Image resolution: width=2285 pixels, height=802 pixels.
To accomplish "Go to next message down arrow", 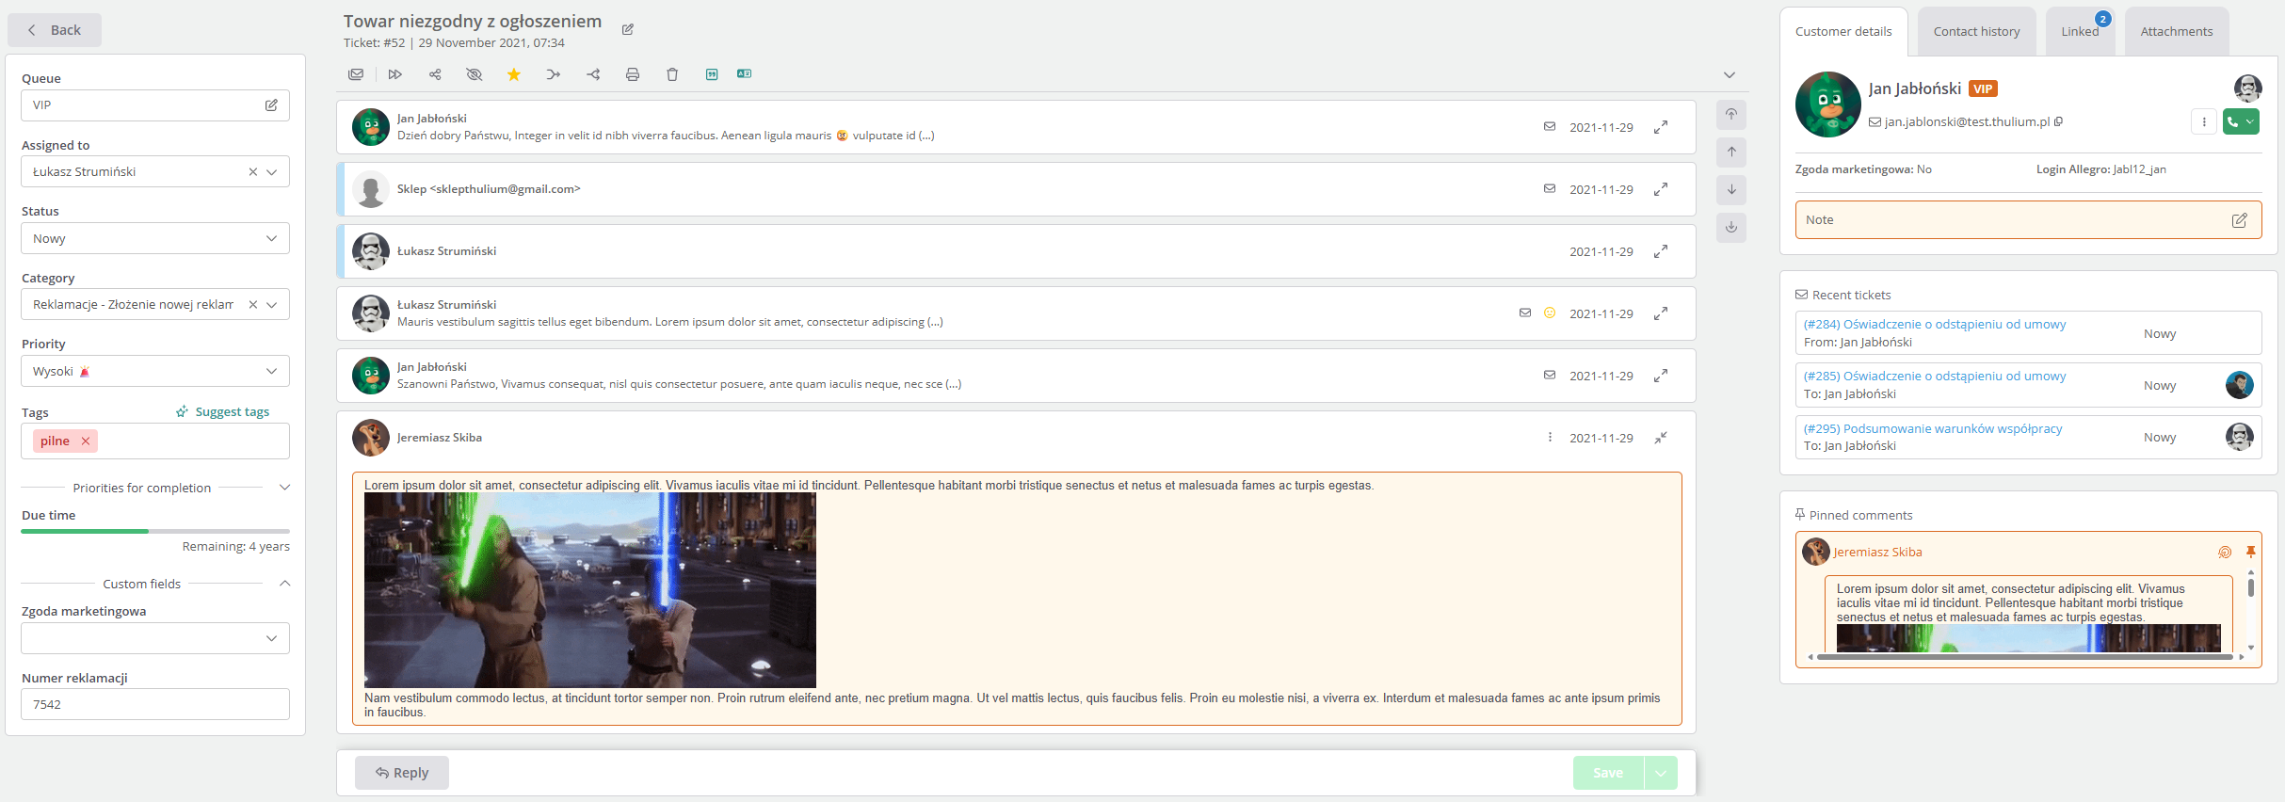I will [1731, 189].
